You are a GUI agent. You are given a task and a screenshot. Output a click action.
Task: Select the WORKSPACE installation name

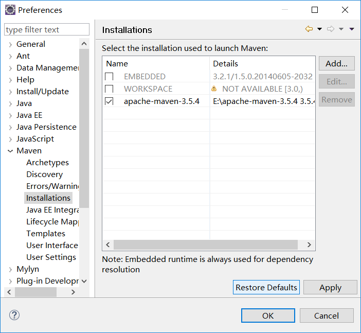tap(148, 89)
